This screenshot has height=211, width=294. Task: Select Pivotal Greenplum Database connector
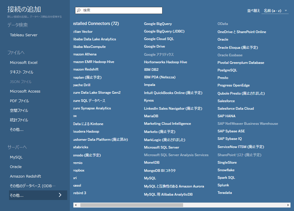(241, 63)
